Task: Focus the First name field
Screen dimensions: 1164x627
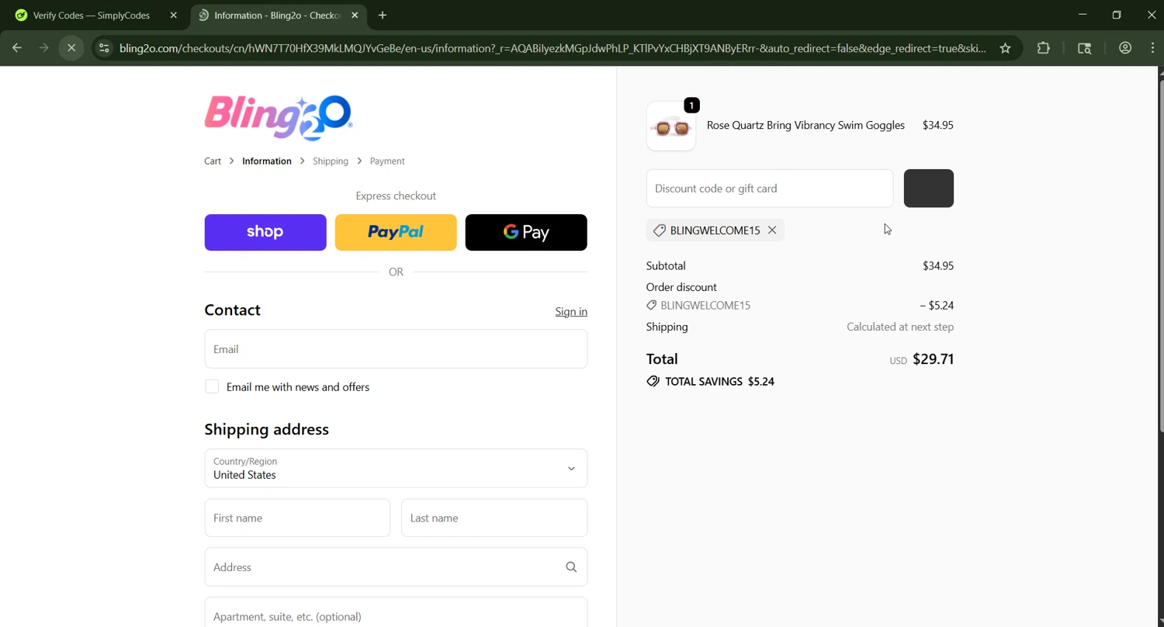Action: pyautogui.click(x=297, y=518)
